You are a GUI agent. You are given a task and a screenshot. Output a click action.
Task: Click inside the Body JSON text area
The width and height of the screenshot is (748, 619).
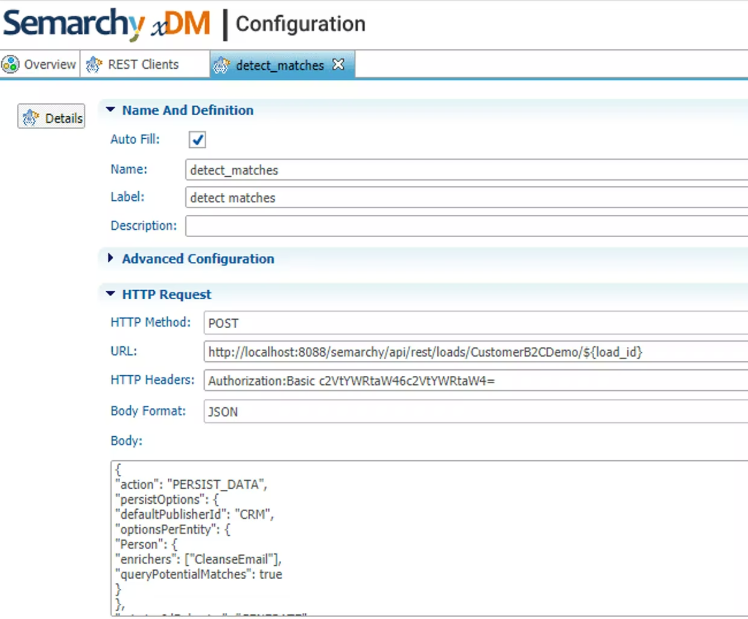point(429,538)
